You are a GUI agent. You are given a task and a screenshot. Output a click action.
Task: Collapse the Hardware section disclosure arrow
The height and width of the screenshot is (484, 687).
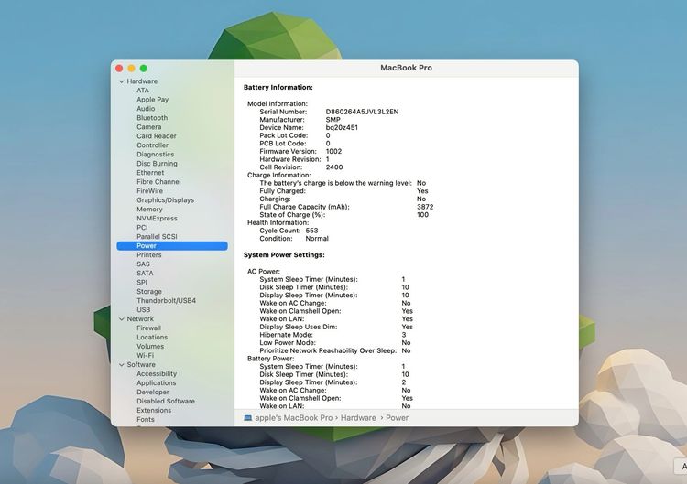[121, 81]
